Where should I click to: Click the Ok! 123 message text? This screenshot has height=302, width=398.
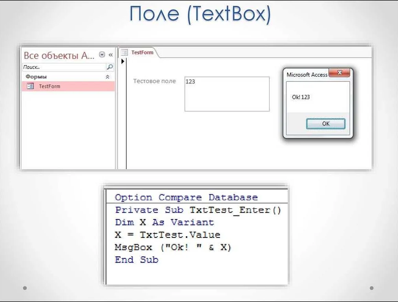pos(301,97)
